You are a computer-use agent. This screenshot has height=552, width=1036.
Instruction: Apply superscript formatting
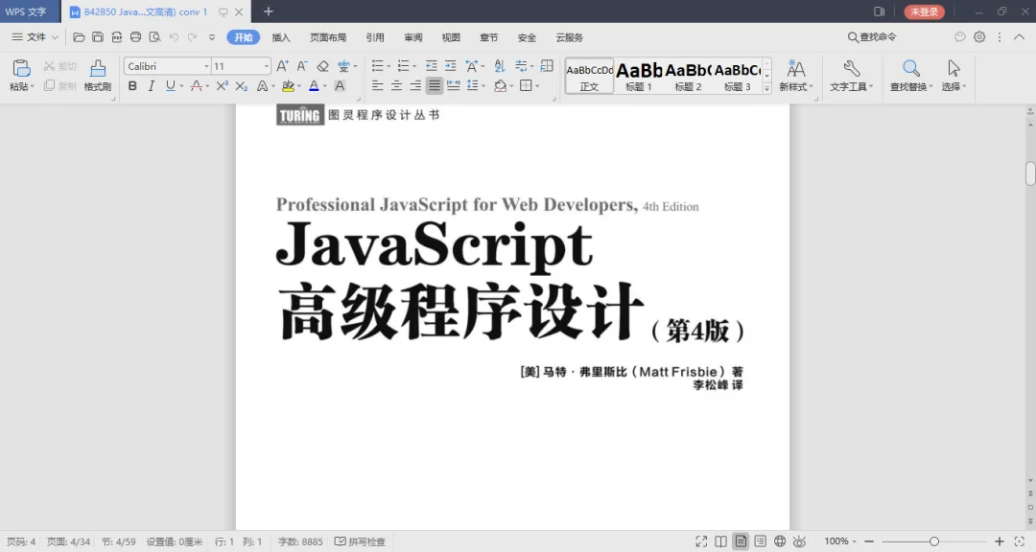point(222,86)
